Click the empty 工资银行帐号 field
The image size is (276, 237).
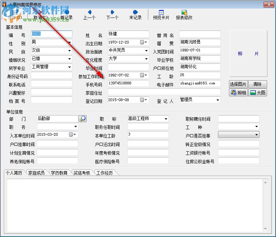239,152
